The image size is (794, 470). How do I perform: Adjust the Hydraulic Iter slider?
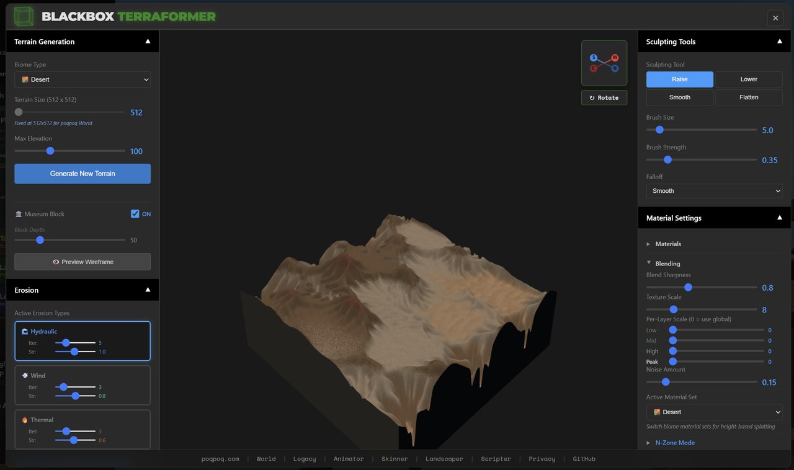tap(75, 342)
